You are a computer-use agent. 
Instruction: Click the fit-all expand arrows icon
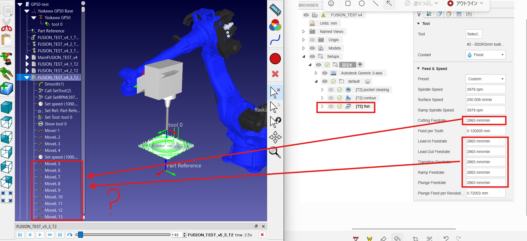click(x=7, y=197)
